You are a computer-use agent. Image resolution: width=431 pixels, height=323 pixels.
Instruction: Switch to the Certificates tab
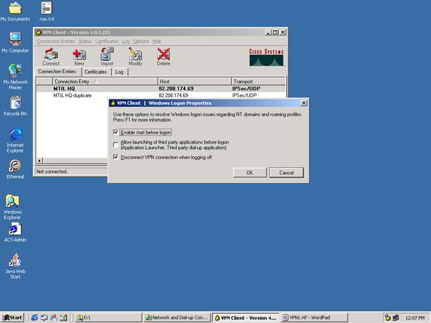[x=96, y=72]
